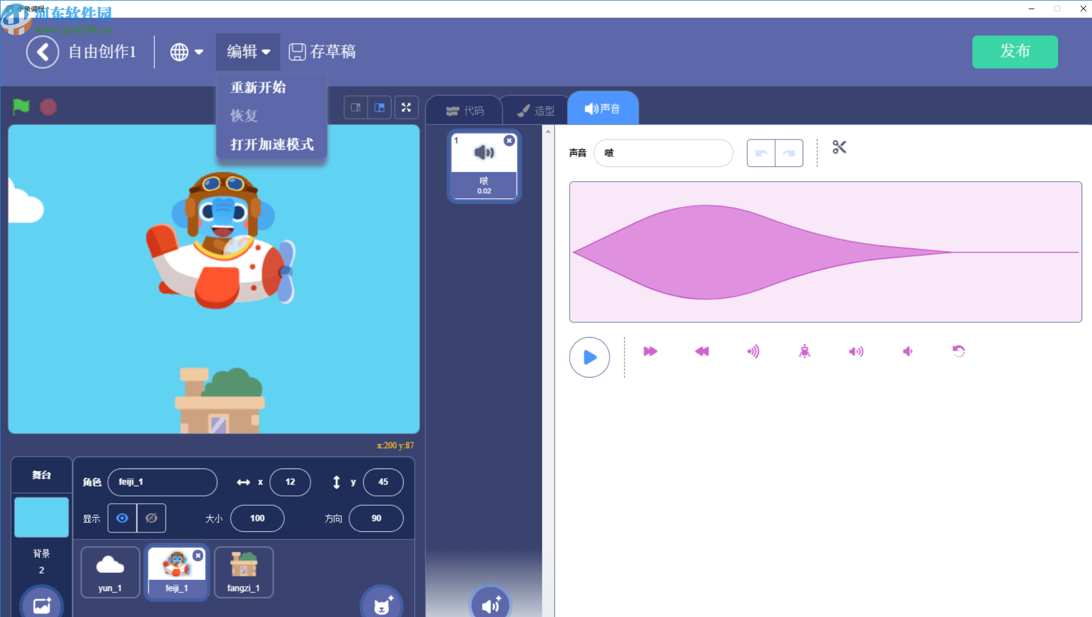Switch to the 造型 costume tab
1092x617 pixels.
click(x=534, y=110)
